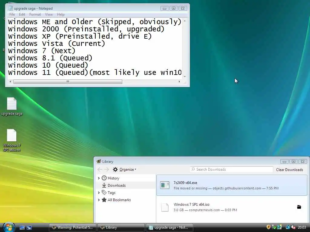Viewport: 310px width, 232px height.
Task: Maximize the Notepad window
Action: [x=173, y=8]
